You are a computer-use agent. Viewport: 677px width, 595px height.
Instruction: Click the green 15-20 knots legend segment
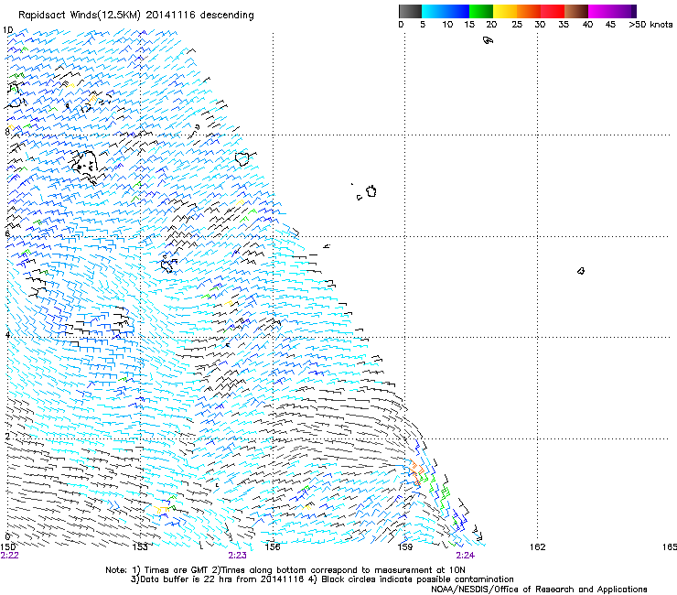pyautogui.click(x=481, y=11)
